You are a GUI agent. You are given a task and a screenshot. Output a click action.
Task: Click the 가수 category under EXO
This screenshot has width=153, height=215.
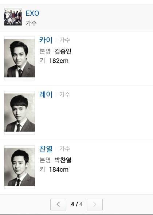point(31,23)
